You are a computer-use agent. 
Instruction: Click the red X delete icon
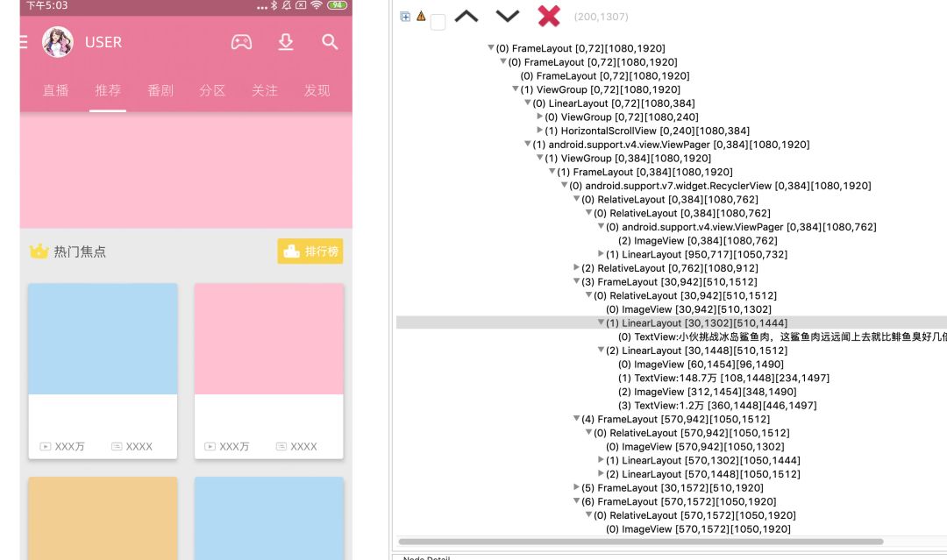[548, 17]
